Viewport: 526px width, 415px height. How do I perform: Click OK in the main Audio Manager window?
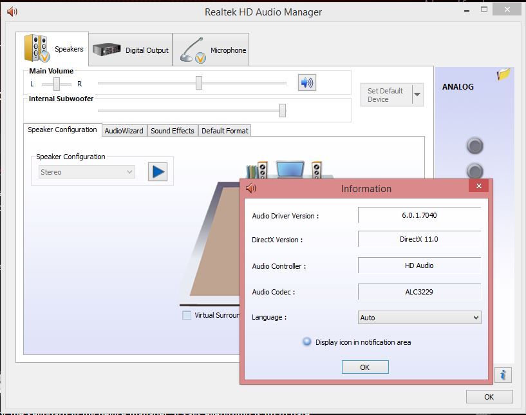pos(489,397)
